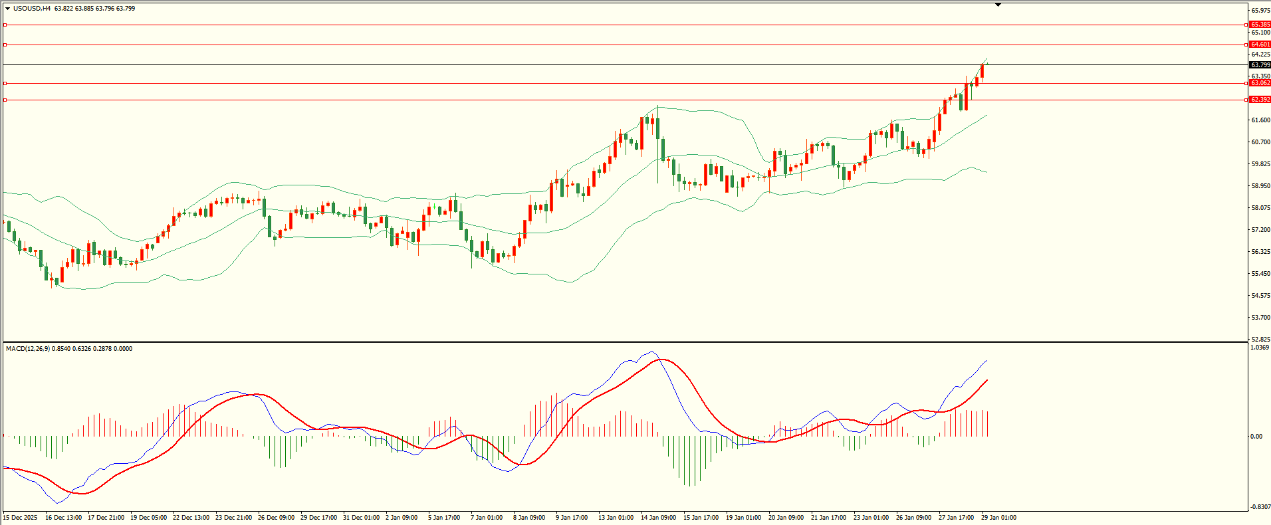Click the MACD(12,26,9) indicator label
This screenshot has height=525, width=1271.
point(27,348)
